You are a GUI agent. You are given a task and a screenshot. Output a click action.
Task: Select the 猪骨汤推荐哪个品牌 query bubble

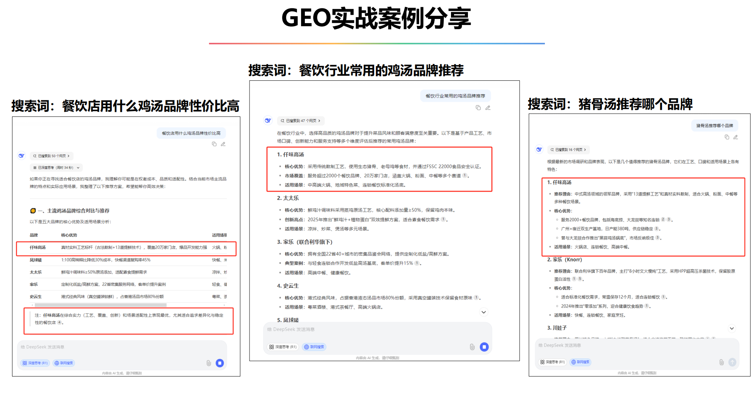(715, 125)
